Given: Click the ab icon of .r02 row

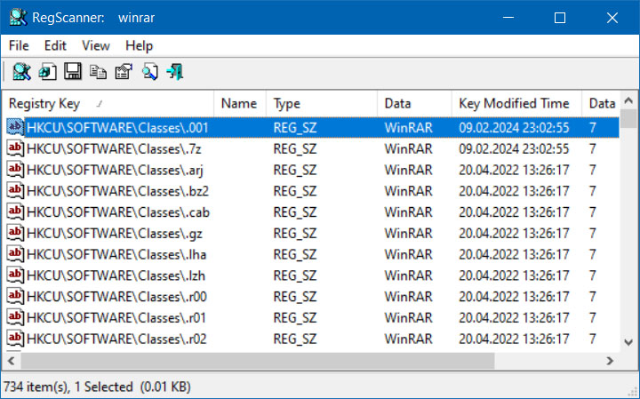Looking at the screenshot, I should [x=15, y=339].
